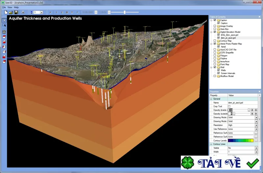The height and width of the screenshot is (173, 263).
Task: Click the inside Opacity slider handle
Action: 249,110
